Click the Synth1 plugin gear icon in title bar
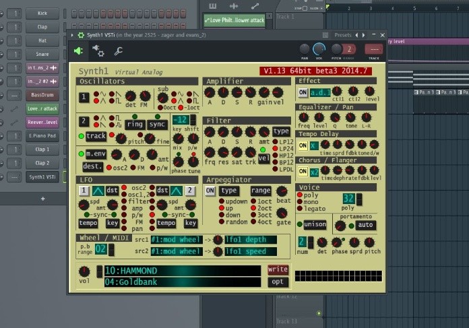 (x=81, y=35)
